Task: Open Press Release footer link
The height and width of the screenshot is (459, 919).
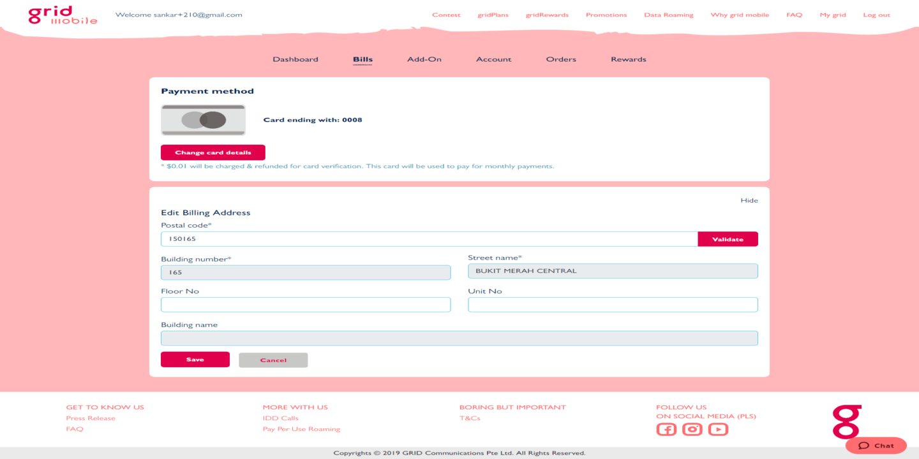Action: click(91, 418)
